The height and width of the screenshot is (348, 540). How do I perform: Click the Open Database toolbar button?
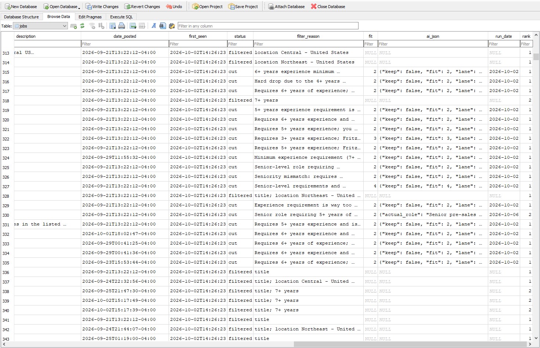[x=60, y=7]
